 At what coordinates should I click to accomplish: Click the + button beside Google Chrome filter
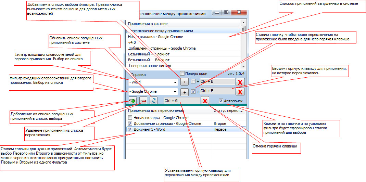185,92
